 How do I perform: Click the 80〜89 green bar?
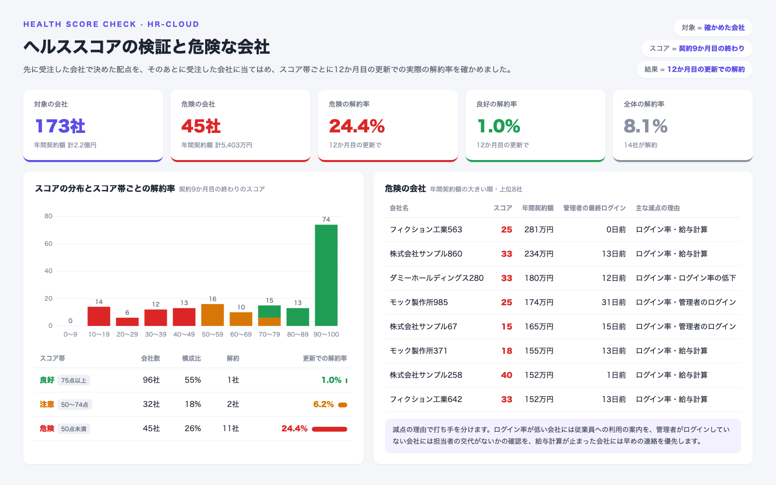[x=298, y=317]
